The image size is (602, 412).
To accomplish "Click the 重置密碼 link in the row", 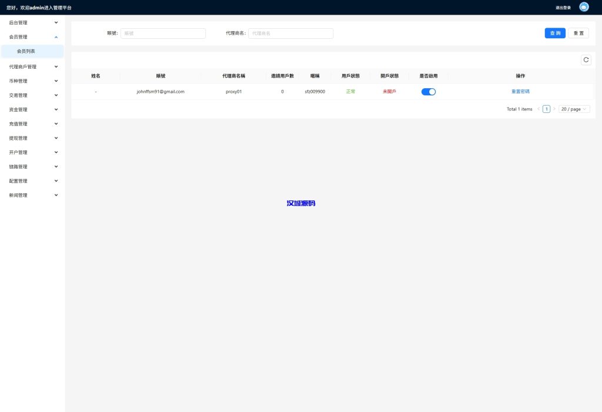I will (x=520, y=92).
